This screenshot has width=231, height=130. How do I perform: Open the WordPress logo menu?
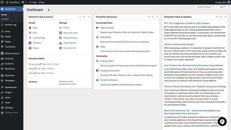2,2
